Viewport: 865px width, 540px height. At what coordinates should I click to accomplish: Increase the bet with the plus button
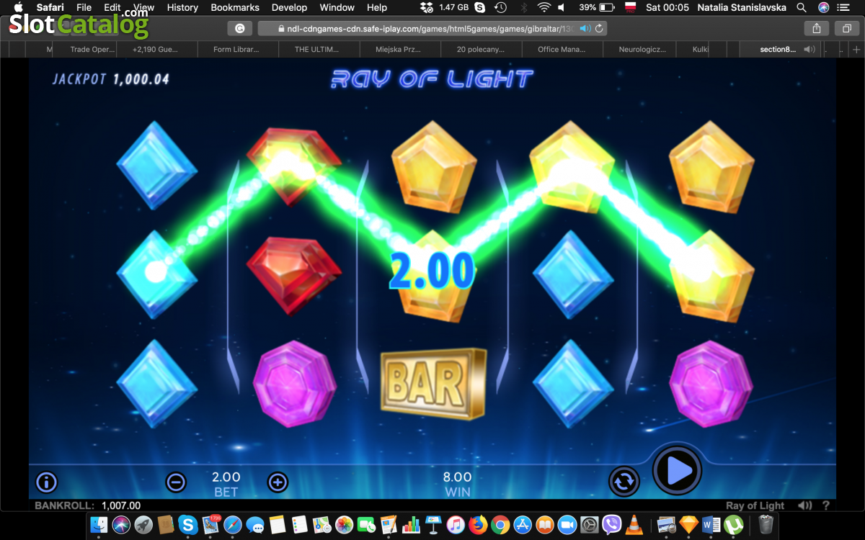[x=278, y=482]
